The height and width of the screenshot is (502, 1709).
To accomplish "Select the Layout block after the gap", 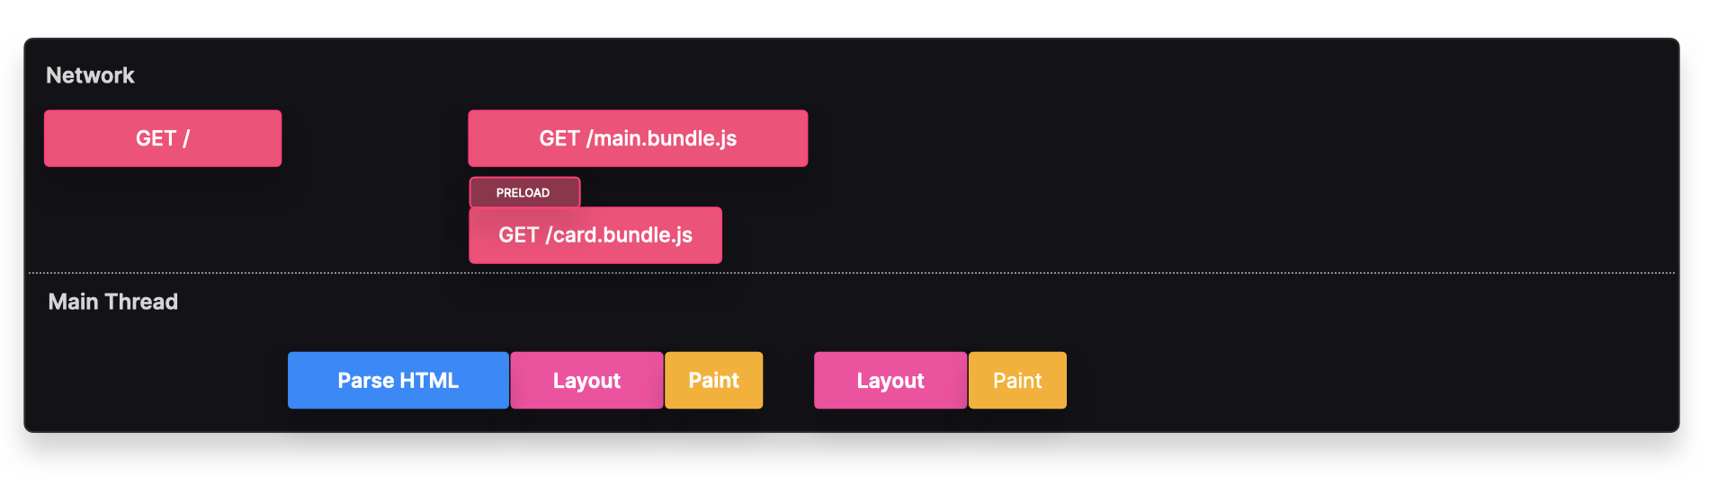I will [x=890, y=381].
